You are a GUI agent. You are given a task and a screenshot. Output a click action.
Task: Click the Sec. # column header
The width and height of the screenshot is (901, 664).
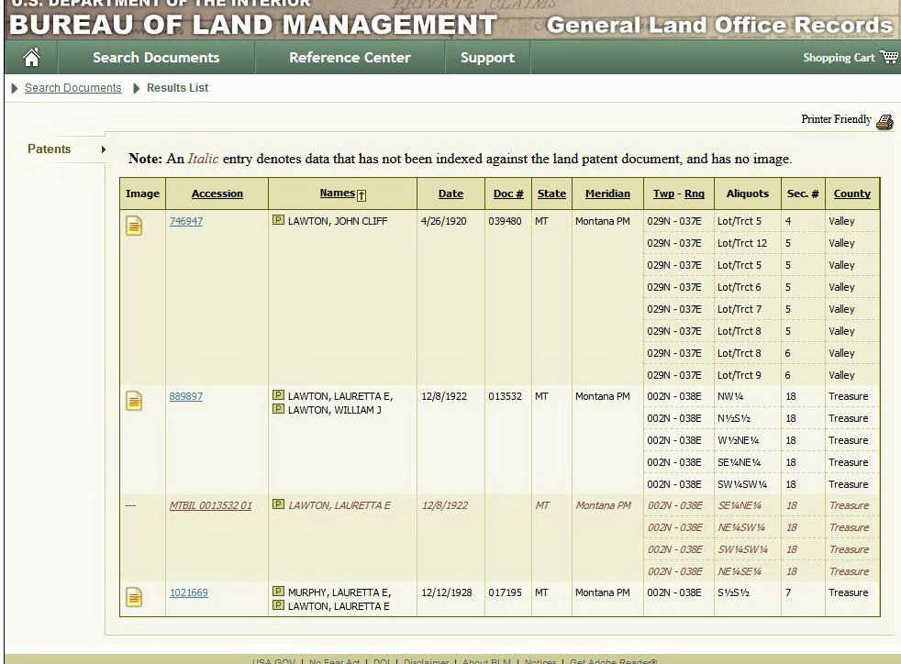803,194
